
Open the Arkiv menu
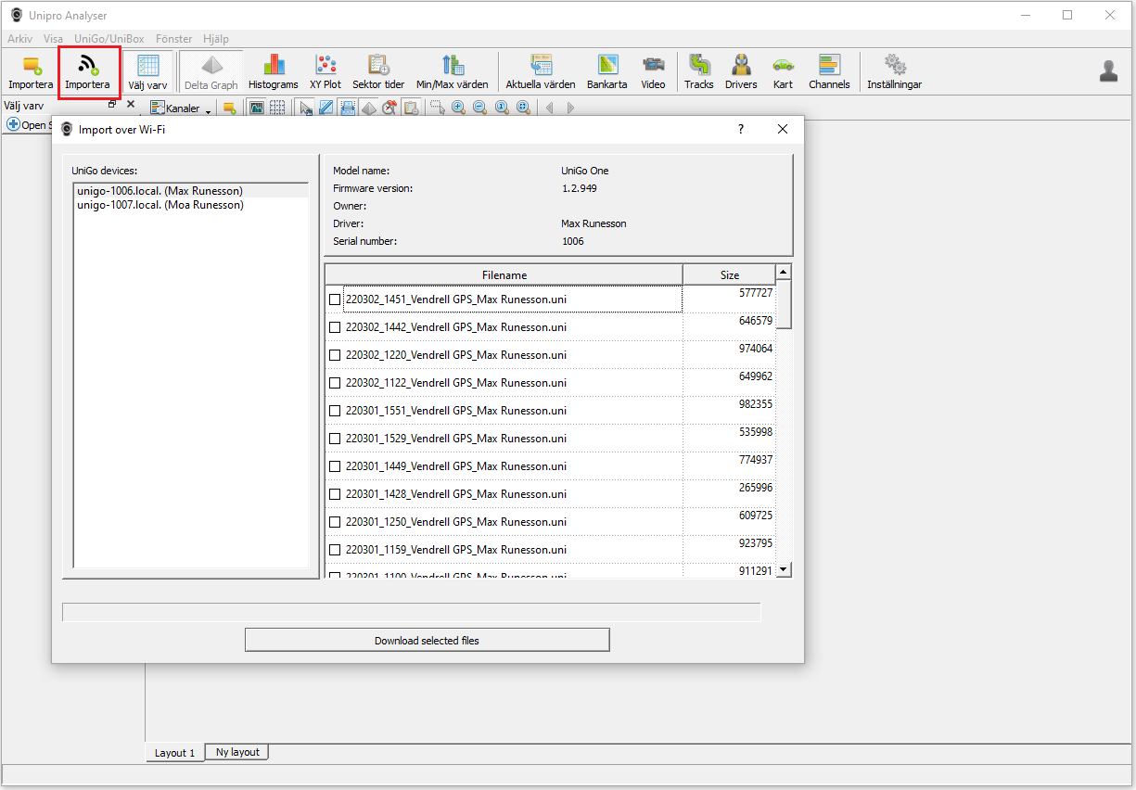point(19,39)
